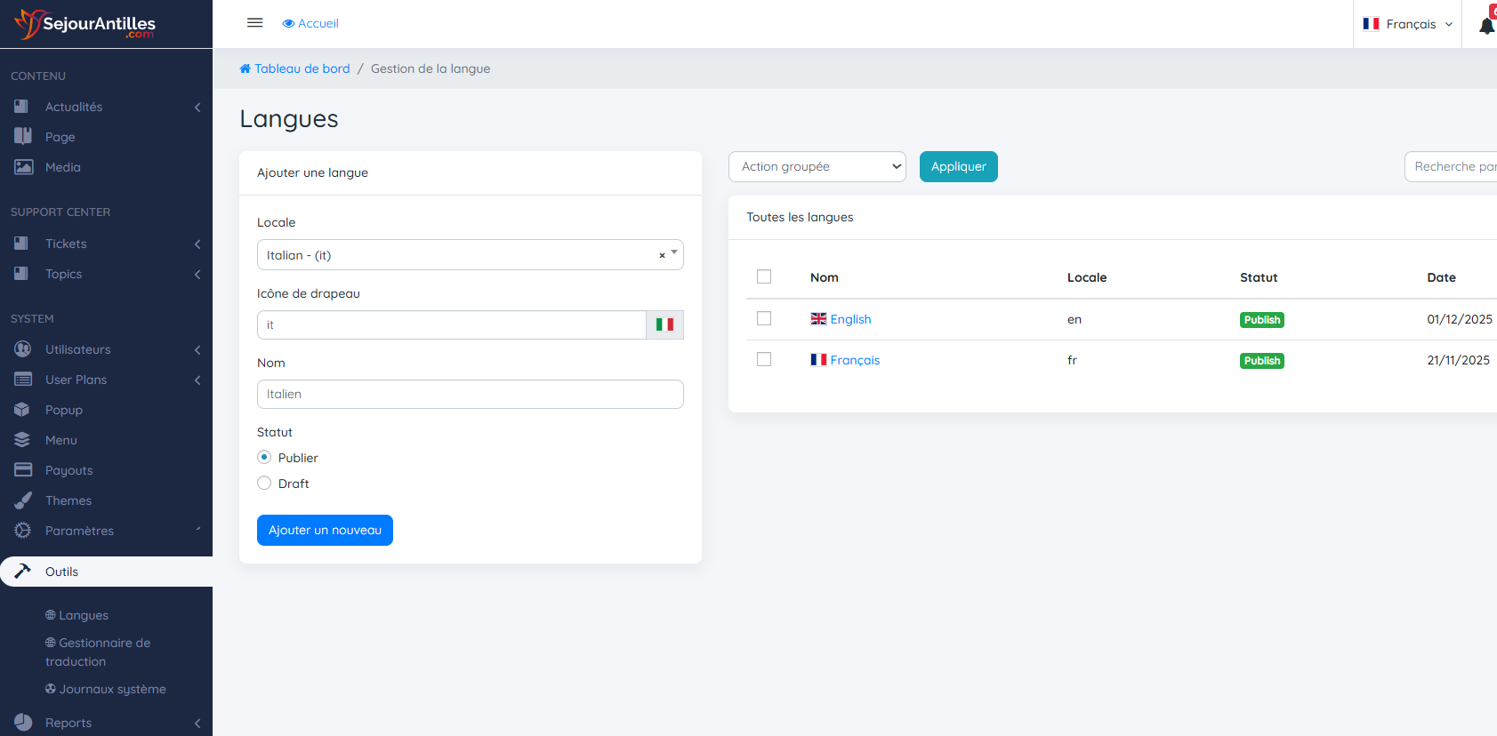Follow Tableau de bord breadcrumb link
Screen dimensions: 1497x736
coord(302,68)
